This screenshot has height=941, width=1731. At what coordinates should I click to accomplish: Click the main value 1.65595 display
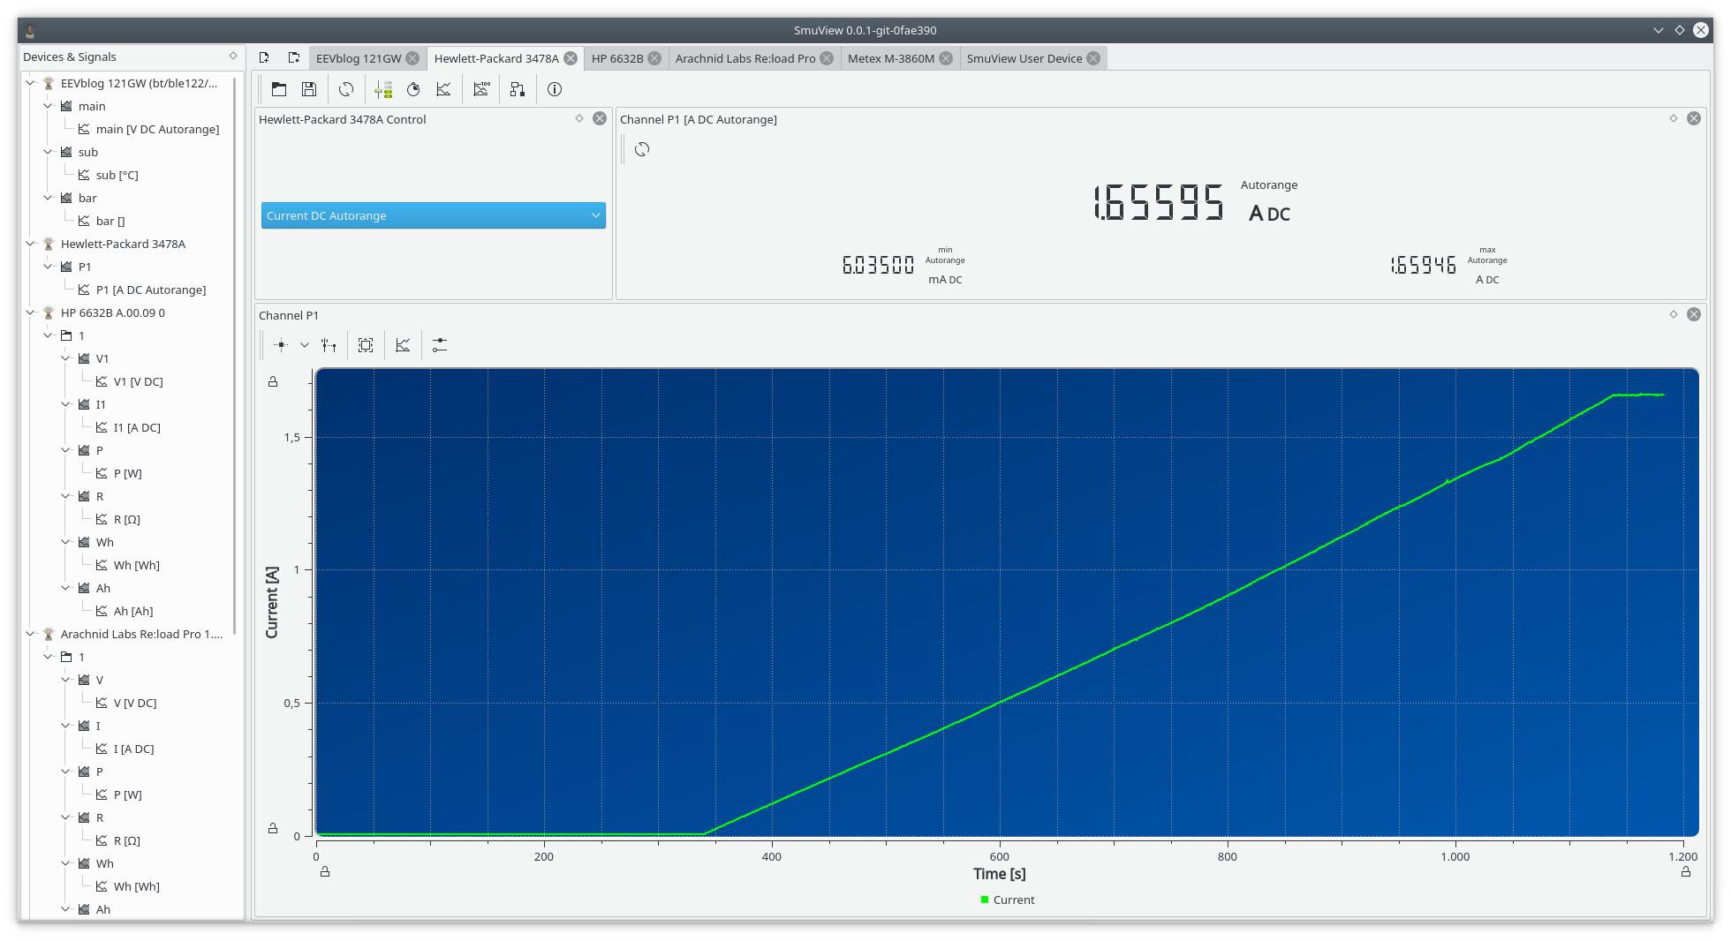tap(1159, 202)
